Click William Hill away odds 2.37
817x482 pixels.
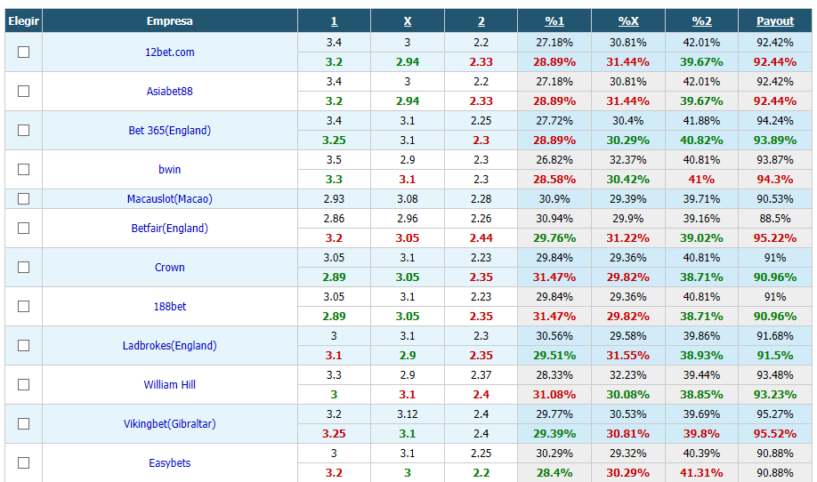click(x=481, y=374)
